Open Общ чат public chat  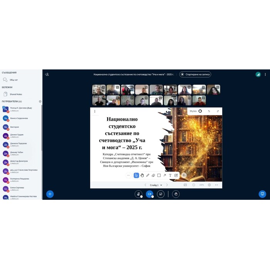(x=13, y=80)
